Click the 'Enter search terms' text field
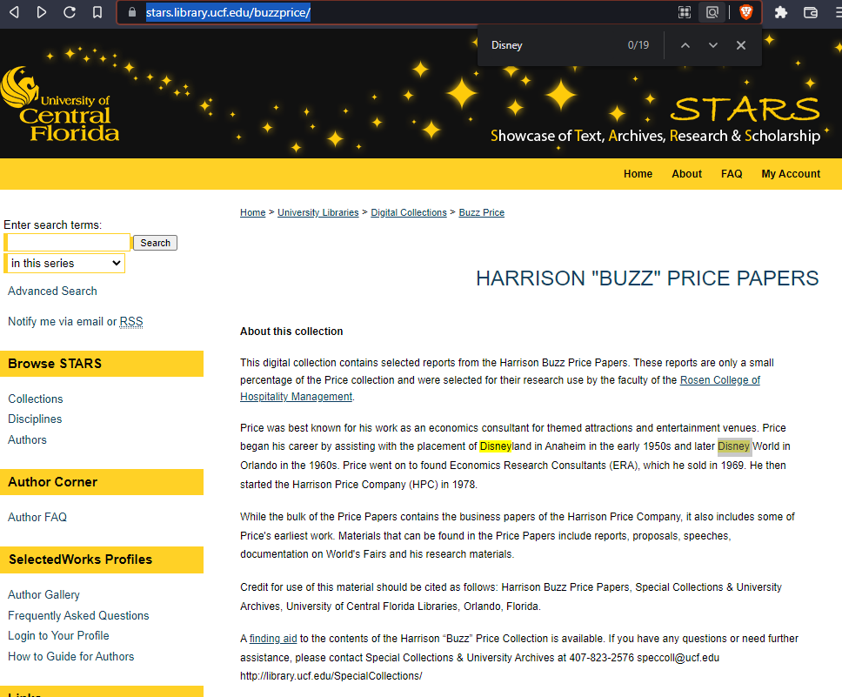 [69, 243]
